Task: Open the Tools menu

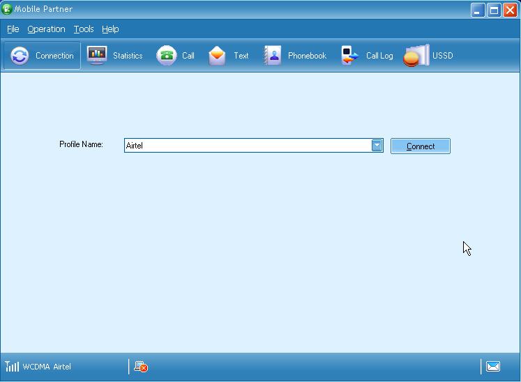Action: [84, 29]
